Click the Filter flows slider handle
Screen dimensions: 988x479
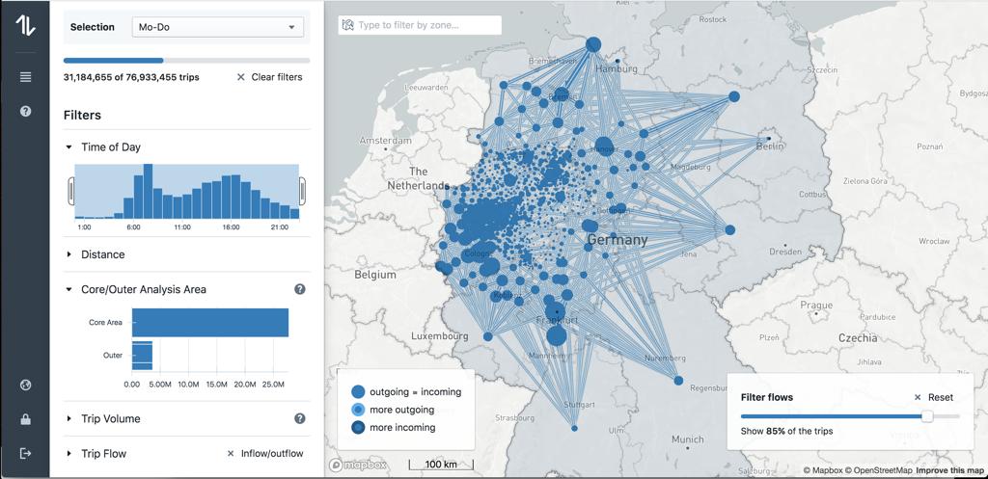[927, 416]
